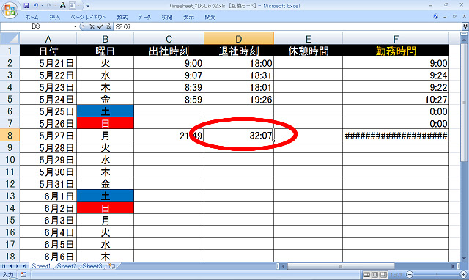The height and width of the screenshot is (280, 469).
Task: Zoom out with the minus button
Action: (x=410, y=274)
